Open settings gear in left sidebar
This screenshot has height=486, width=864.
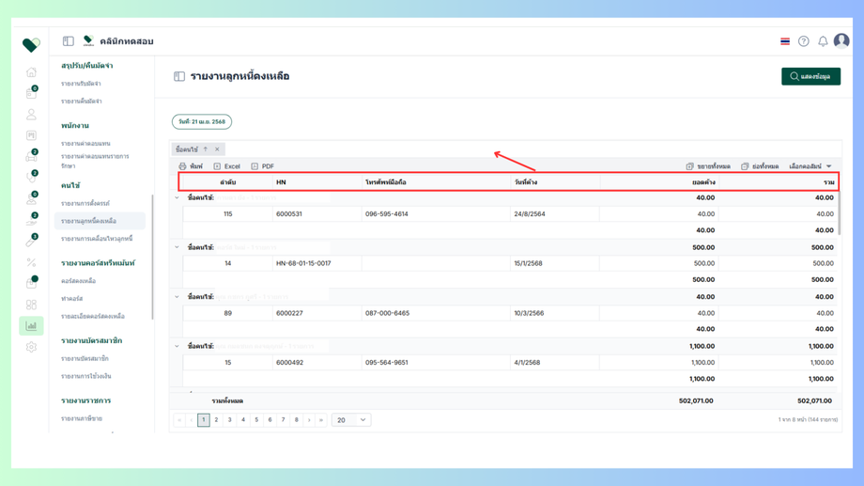coord(31,347)
